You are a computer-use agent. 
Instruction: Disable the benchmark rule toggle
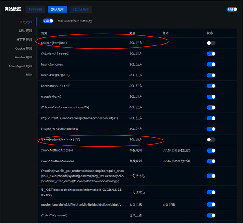(211, 86)
